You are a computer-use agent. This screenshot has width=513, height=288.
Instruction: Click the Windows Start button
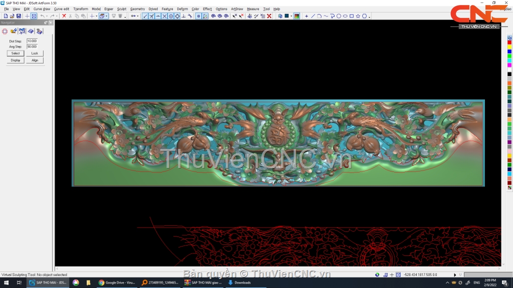[x=6, y=283]
